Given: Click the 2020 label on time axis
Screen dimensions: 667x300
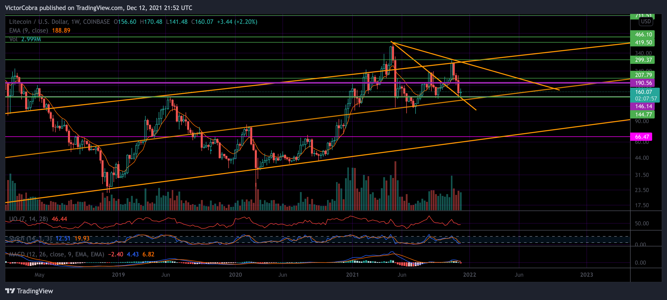Looking at the screenshot, I should coord(235,275).
